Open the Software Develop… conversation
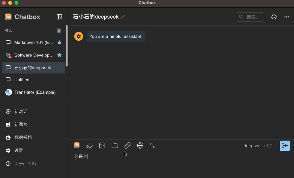 coord(34,55)
